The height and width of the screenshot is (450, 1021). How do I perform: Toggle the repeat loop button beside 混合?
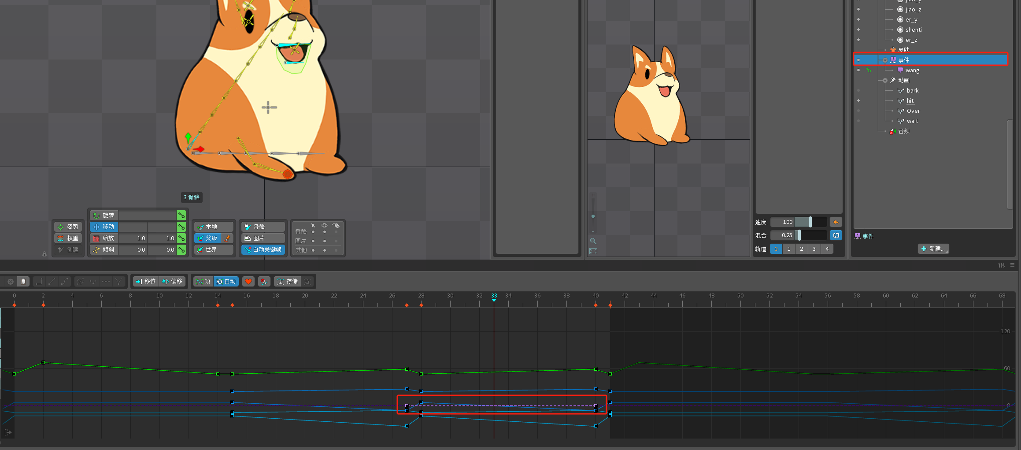[x=836, y=235]
